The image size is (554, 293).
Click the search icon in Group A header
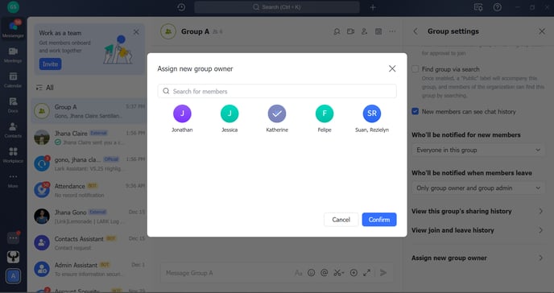[337, 31]
